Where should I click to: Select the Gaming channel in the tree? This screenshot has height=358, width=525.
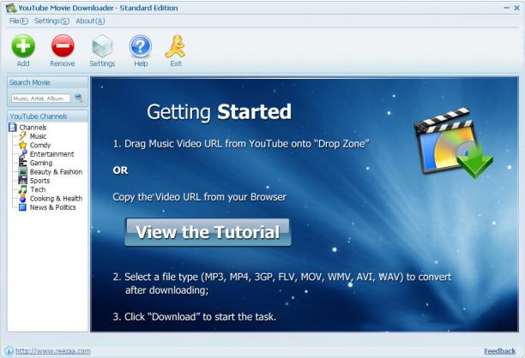coord(41,163)
